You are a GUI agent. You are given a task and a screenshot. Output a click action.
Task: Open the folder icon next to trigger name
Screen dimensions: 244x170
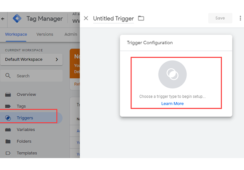[x=141, y=18]
